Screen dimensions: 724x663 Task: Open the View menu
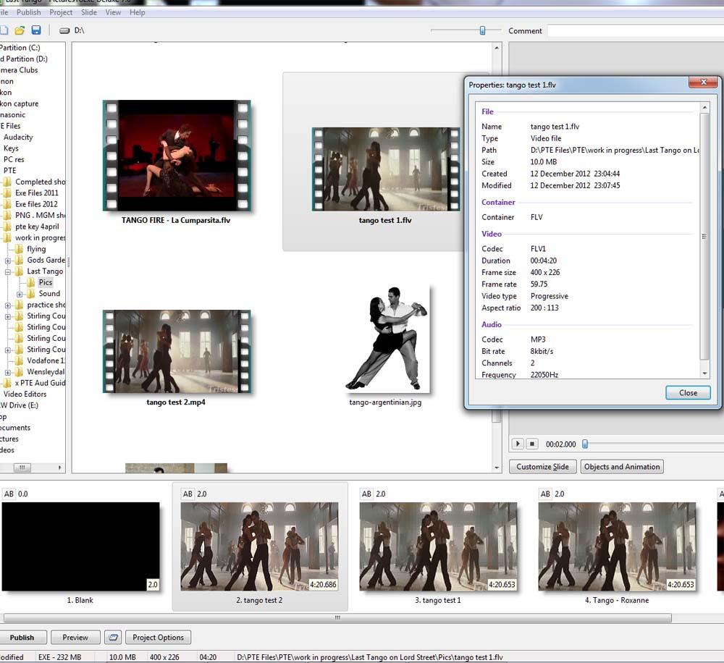(x=113, y=12)
